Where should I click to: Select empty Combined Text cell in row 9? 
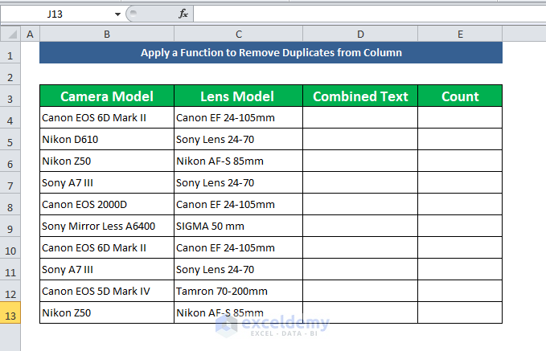point(360,226)
